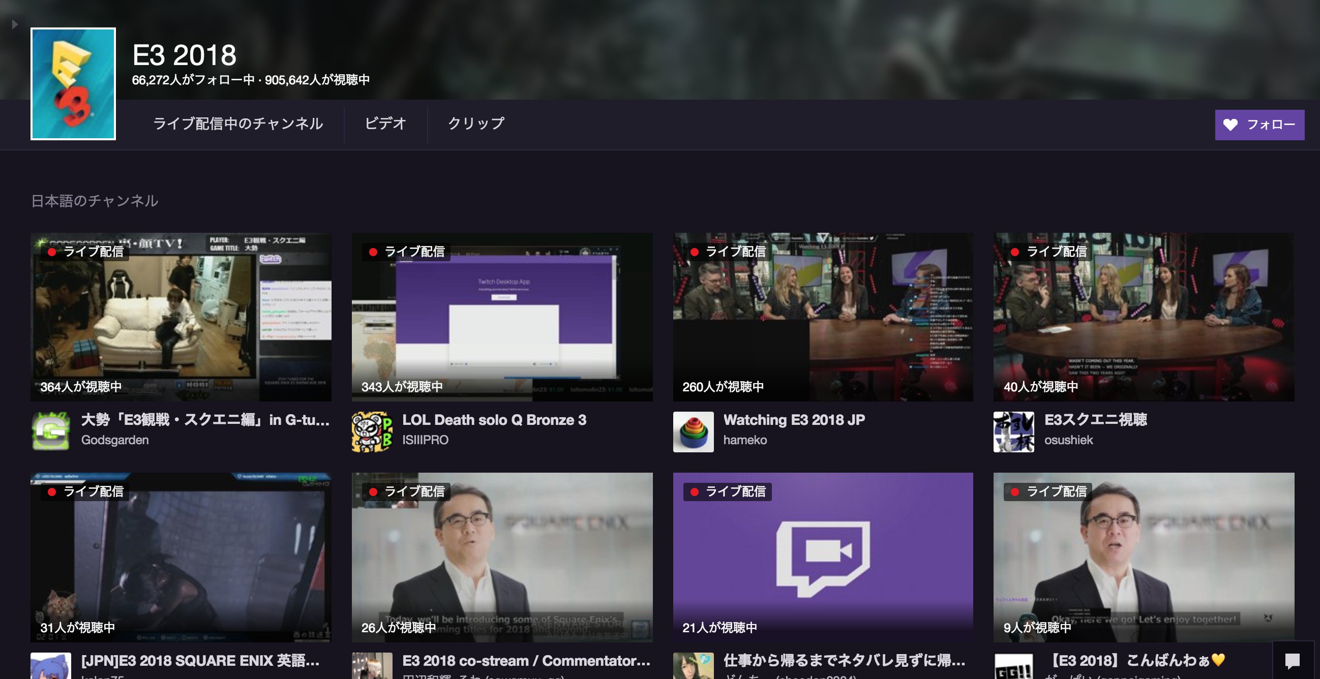
Task: Open stream thumbnail with 31 viewers
Action: coord(181,557)
